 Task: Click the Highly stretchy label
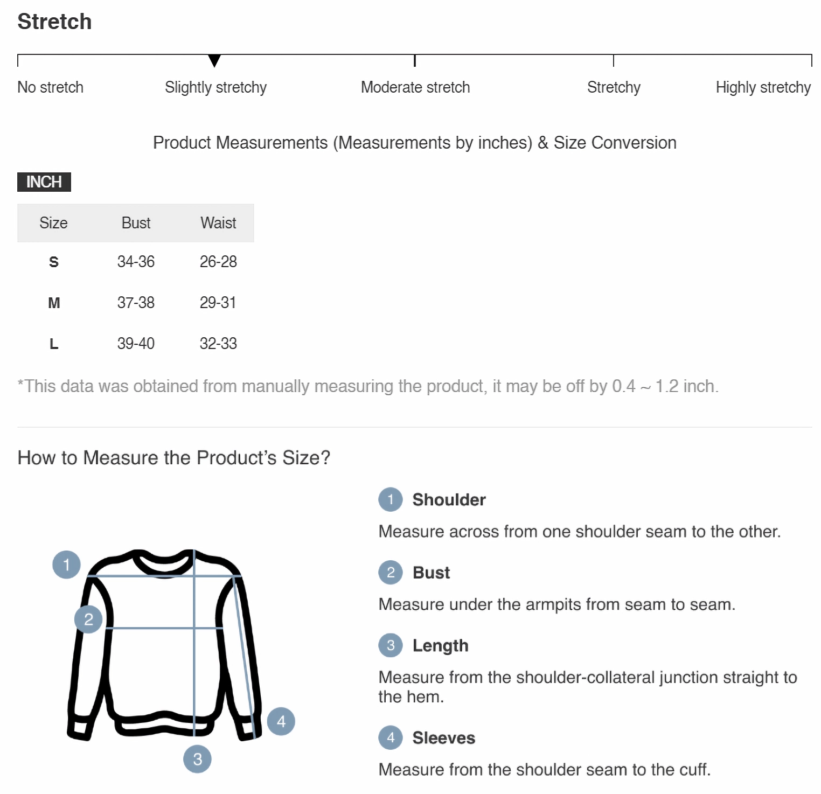(763, 87)
